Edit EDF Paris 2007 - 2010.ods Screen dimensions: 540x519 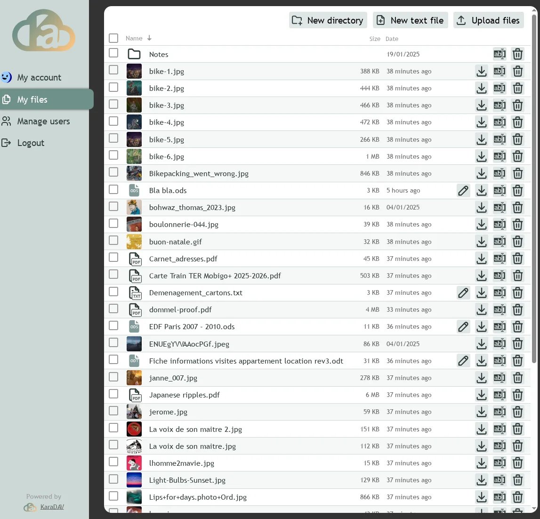click(x=463, y=326)
